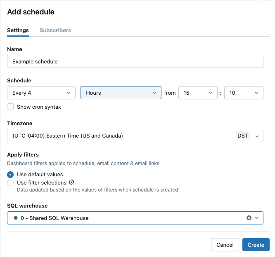Click the Timezone field chevron arrow

[257, 136]
